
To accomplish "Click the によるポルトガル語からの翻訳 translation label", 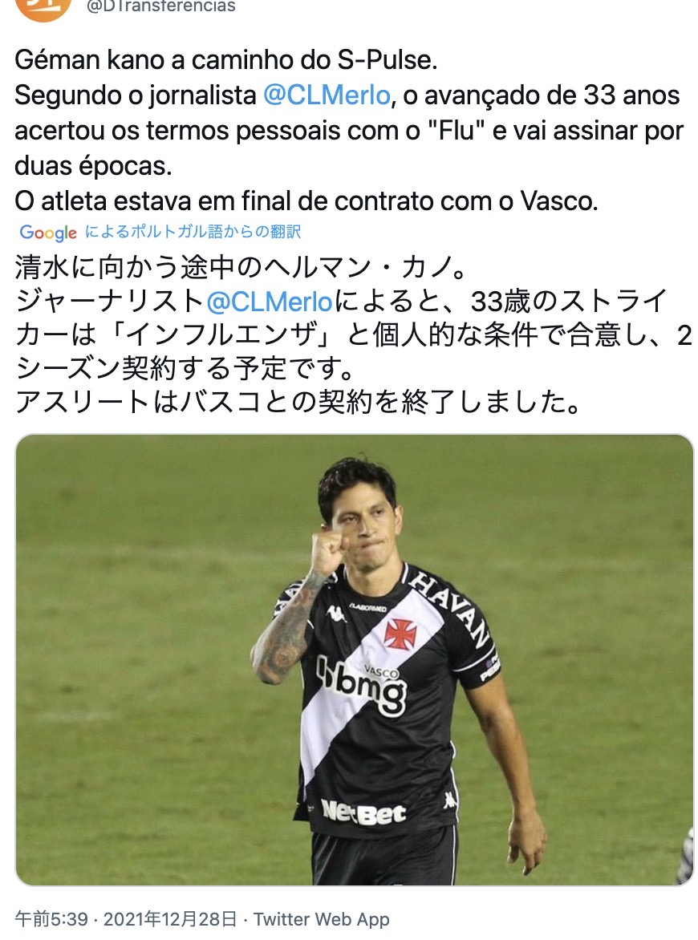I will tap(193, 232).
